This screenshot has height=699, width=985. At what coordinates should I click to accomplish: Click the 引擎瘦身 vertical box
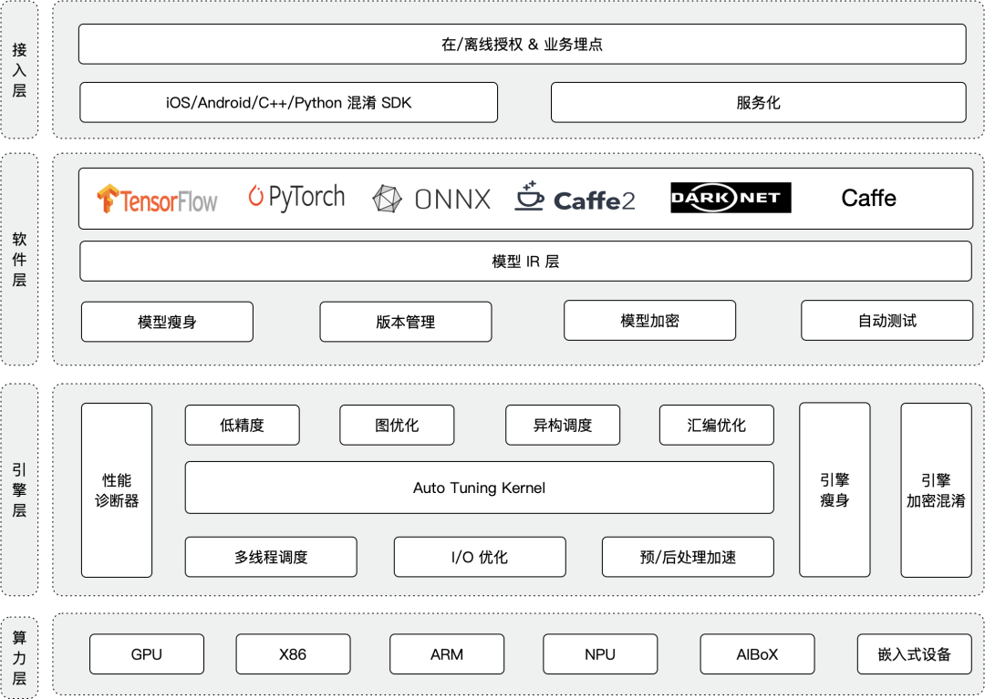tap(835, 490)
